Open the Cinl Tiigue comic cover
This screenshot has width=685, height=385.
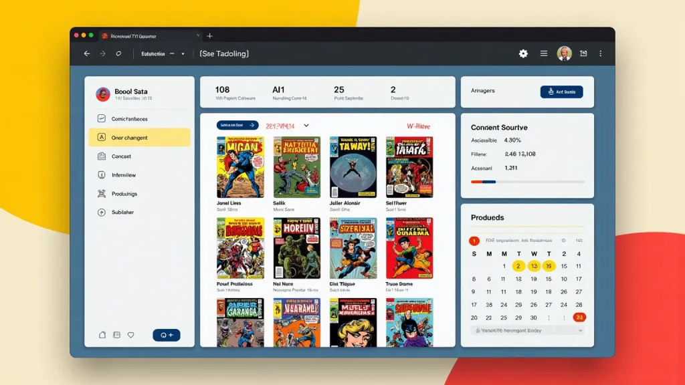(x=353, y=248)
